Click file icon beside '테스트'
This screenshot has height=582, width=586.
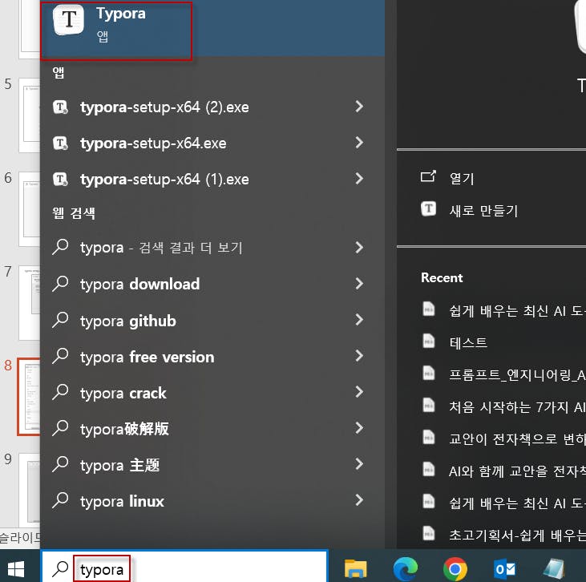click(x=429, y=341)
